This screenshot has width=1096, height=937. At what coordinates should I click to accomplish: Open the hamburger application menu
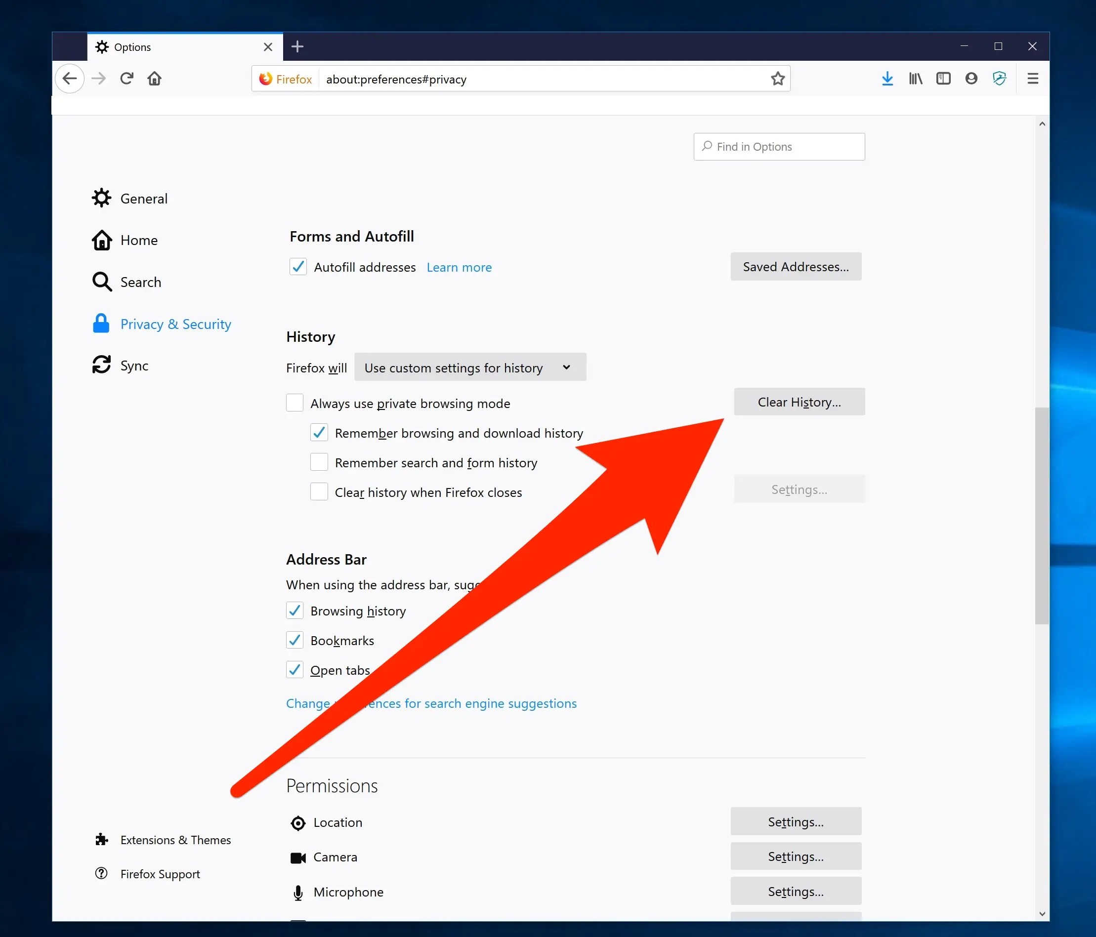[1033, 78]
